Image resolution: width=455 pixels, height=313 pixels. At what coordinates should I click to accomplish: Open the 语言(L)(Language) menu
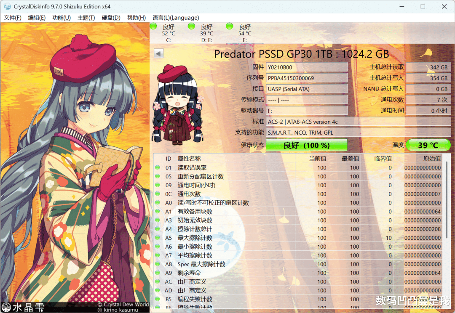176,18
